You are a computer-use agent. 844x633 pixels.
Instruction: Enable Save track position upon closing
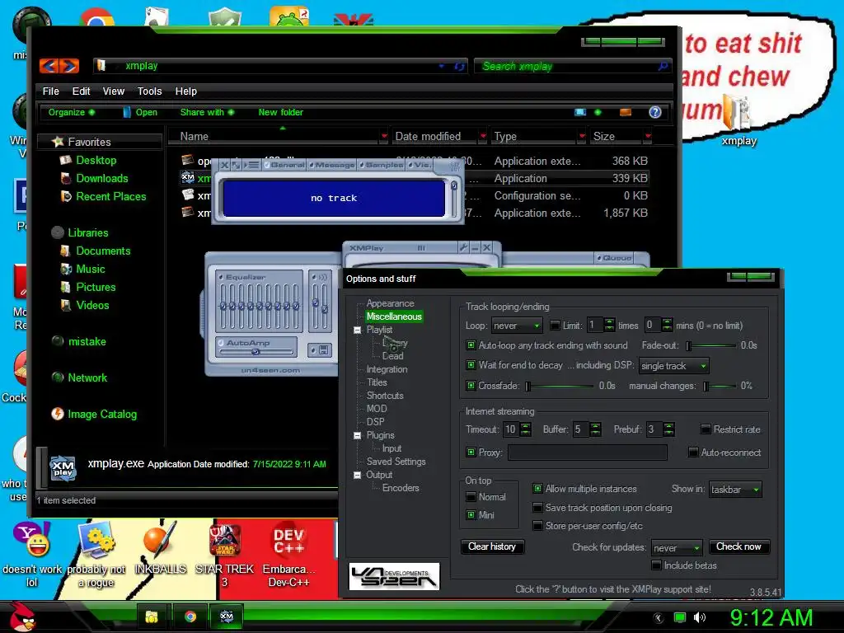[537, 507]
